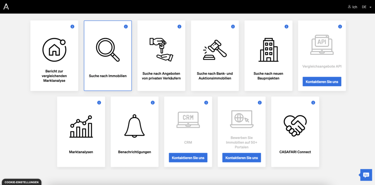Show info for CASAFARI Connect card
Screen dimensions: 375x185
(313, 103)
